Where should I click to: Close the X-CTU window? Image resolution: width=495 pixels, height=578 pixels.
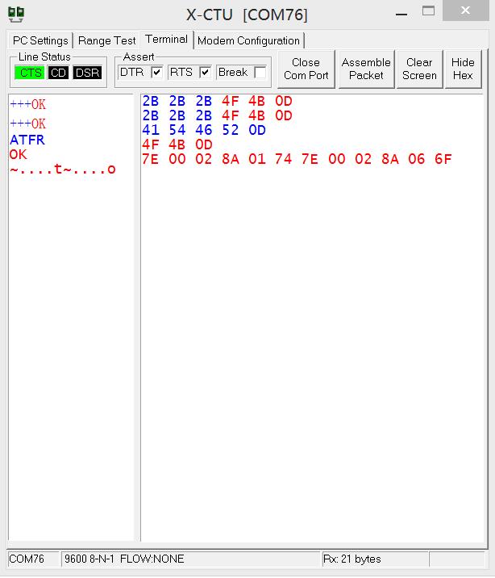pyautogui.click(x=465, y=10)
